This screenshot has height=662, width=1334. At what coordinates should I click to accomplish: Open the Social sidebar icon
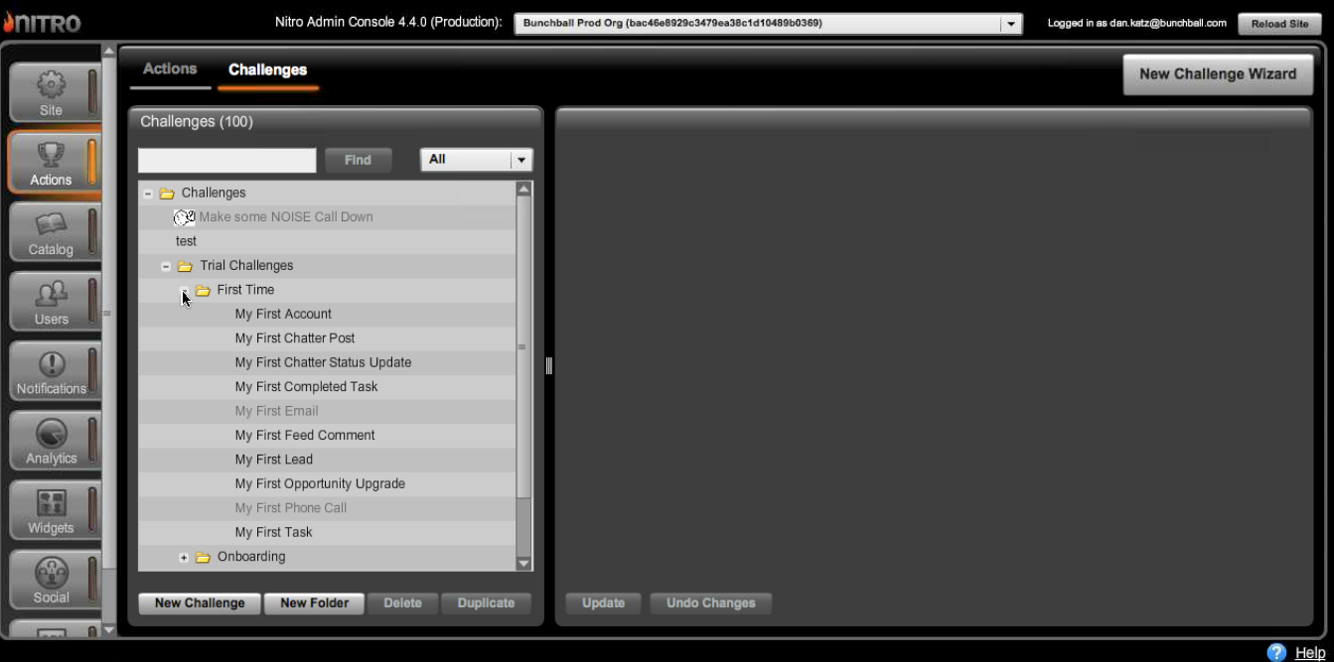tap(51, 574)
